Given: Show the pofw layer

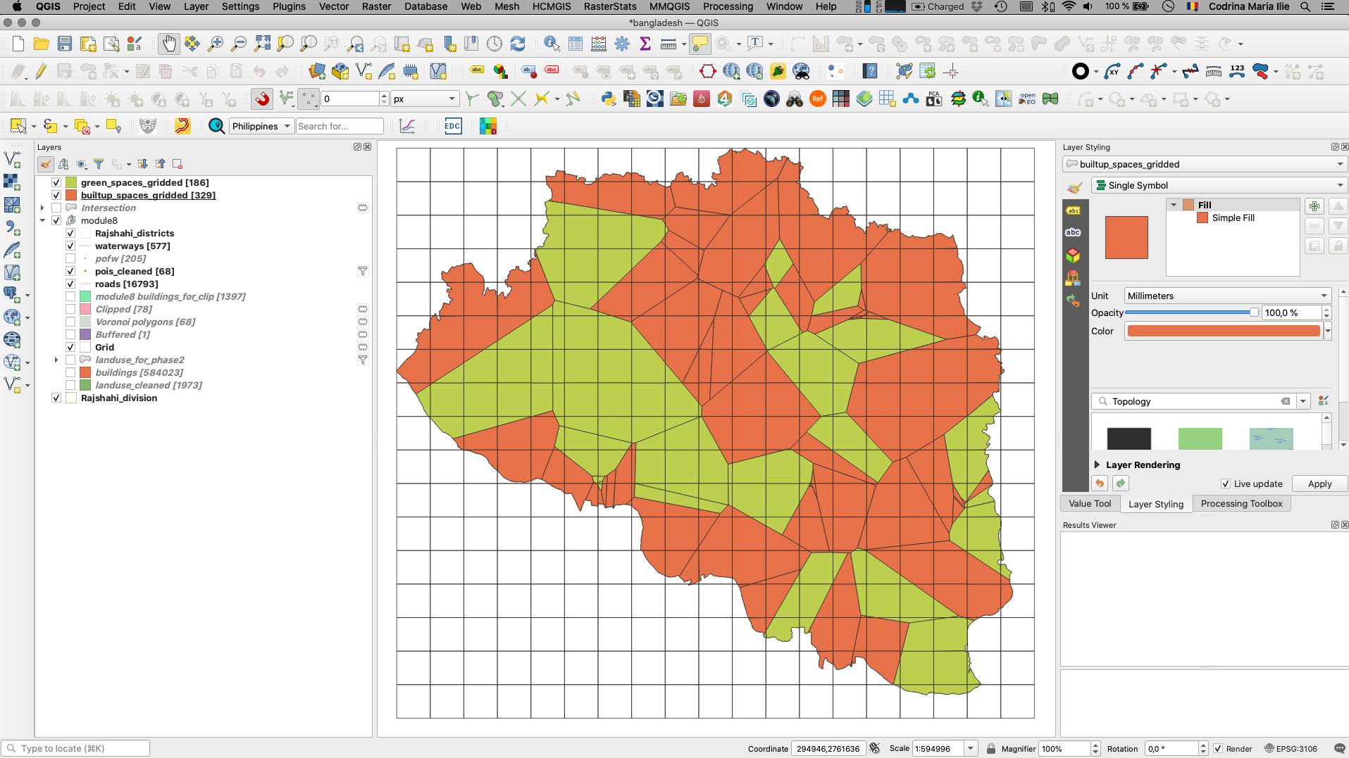Looking at the screenshot, I should point(70,259).
